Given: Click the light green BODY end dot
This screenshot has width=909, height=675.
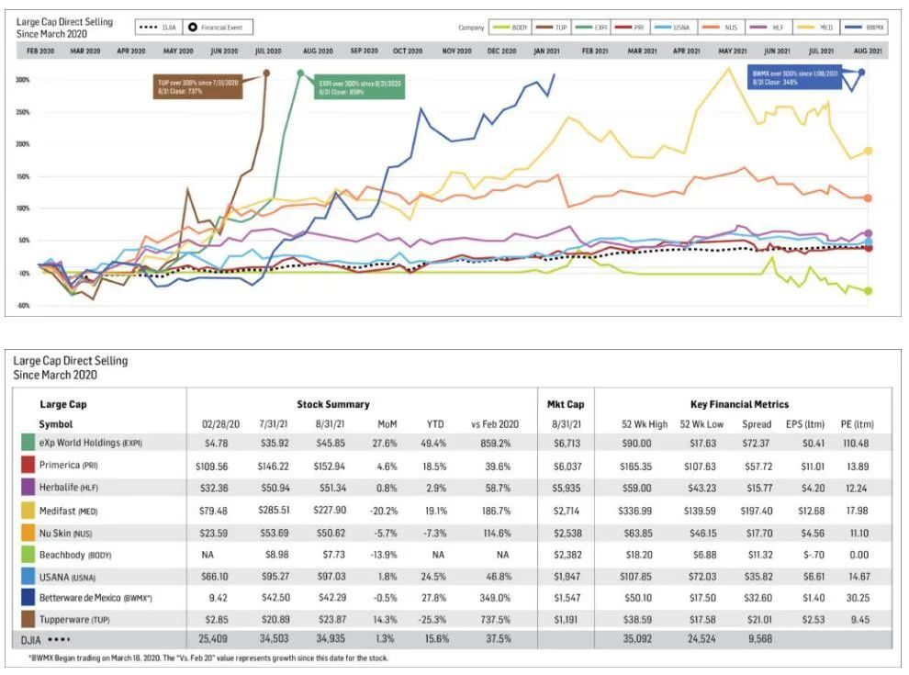Looking at the screenshot, I should pyautogui.click(x=868, y=290).
